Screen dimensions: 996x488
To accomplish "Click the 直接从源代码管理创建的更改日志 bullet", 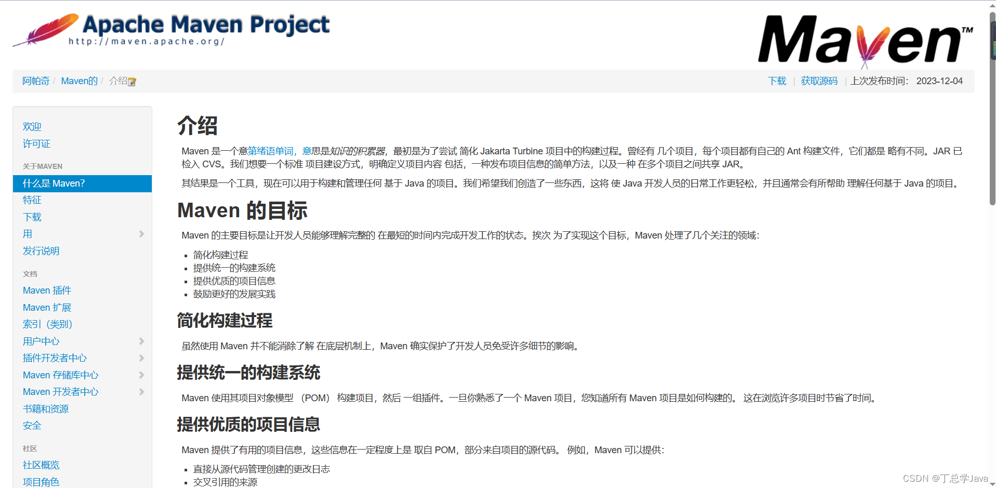I will [261, 469].
